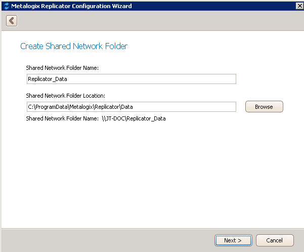
Task: Close the Configuration Wizard window
Action: (298, 6)
